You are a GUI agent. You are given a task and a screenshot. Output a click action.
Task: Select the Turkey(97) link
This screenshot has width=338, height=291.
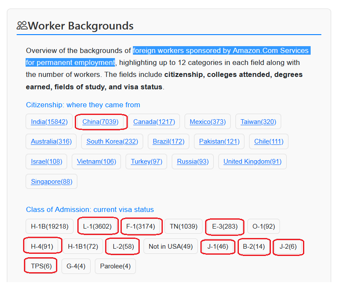pyautogui.click(x=147, y=162)
